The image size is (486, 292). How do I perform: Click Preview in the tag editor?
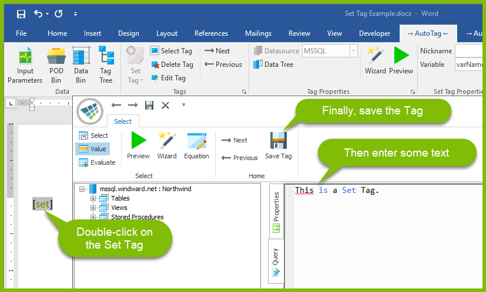138,145
